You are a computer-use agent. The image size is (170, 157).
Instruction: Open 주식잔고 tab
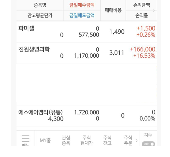point(107,140)
